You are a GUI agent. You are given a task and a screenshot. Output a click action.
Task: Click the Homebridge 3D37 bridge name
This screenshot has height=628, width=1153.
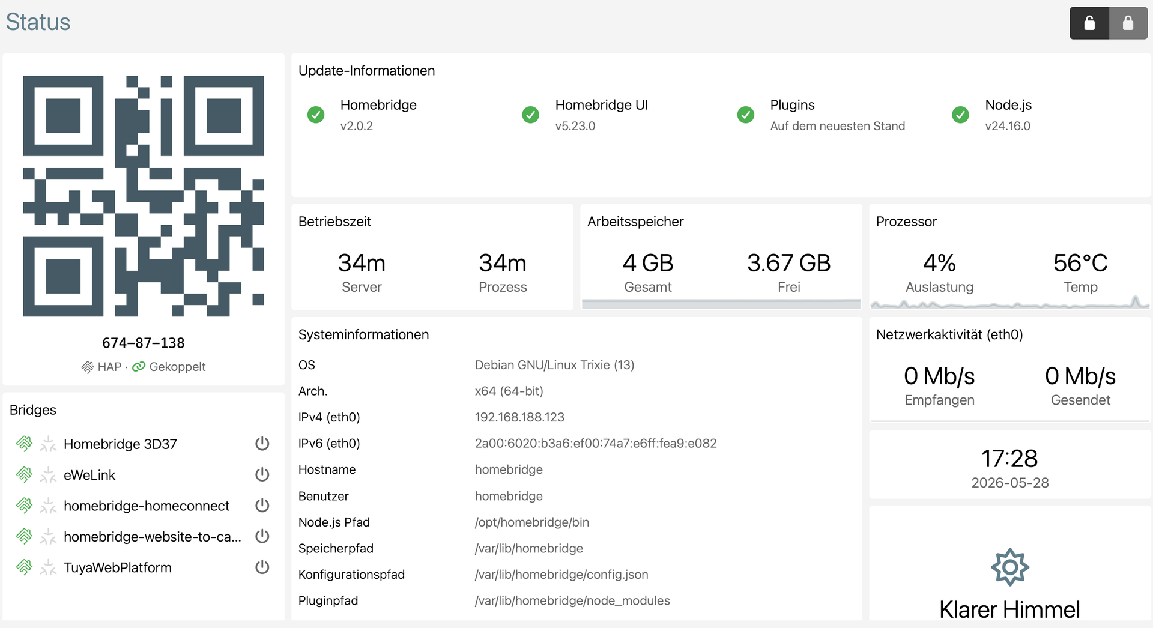[120, 444]
